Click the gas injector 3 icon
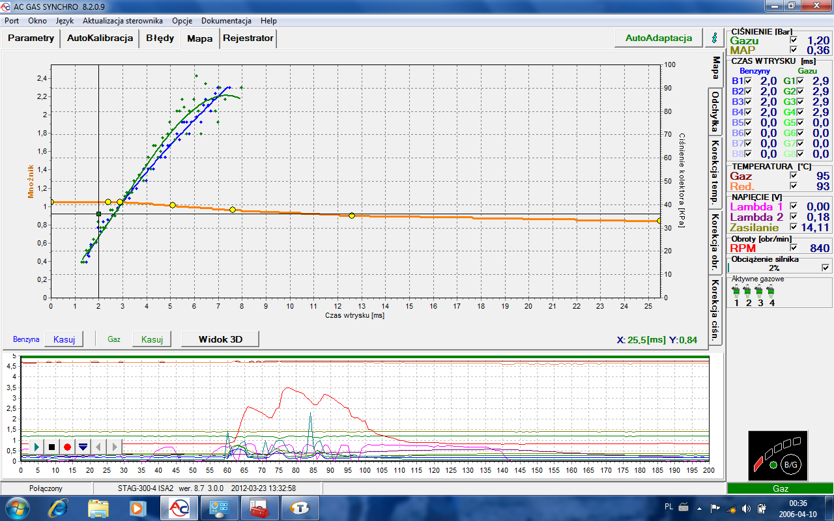The width and height of the screenshot is (834, 521). pos(760,291)
